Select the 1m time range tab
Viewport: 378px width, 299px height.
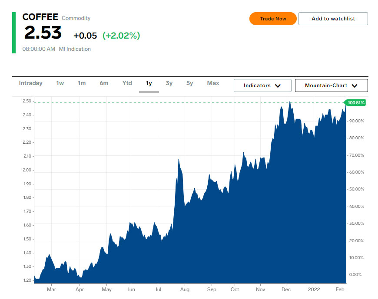[82, 83]
